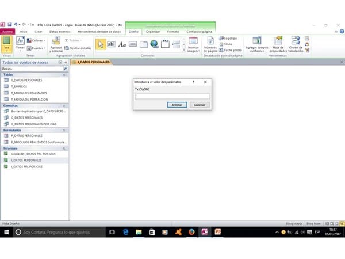Switch to the Organizar tab
This screenshot has height=259, width=345.
[x=153, y=32]
